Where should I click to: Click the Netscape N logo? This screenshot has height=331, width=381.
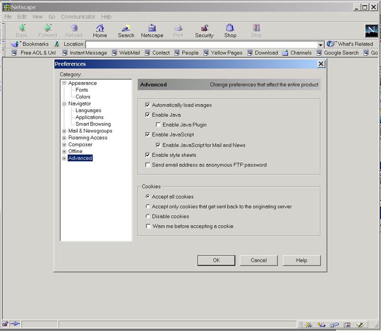pyautogui.click(x=371, y=31)
